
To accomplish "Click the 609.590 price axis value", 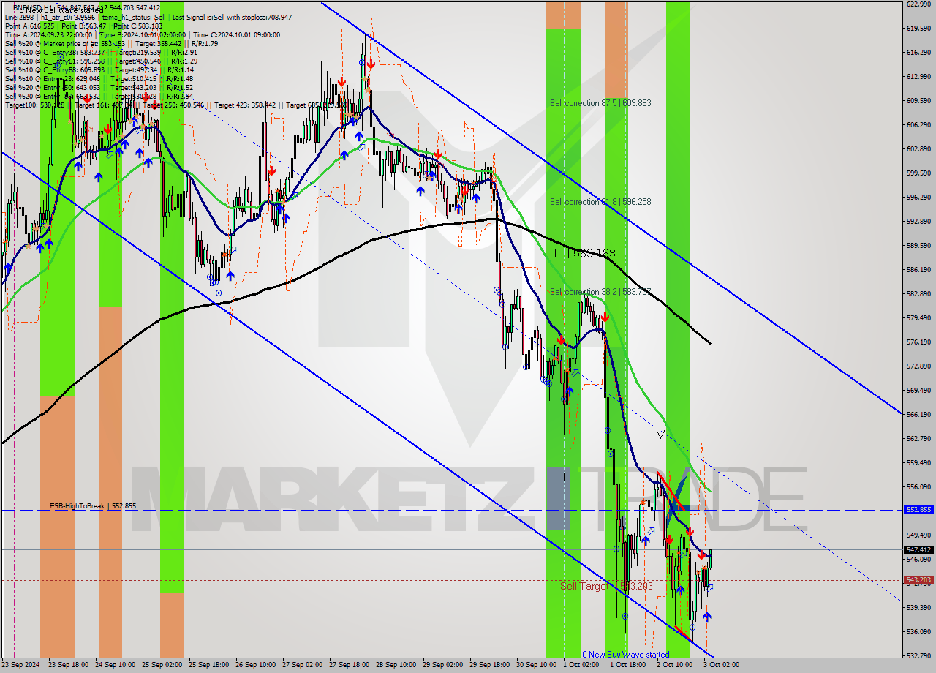I will (918, 101).
